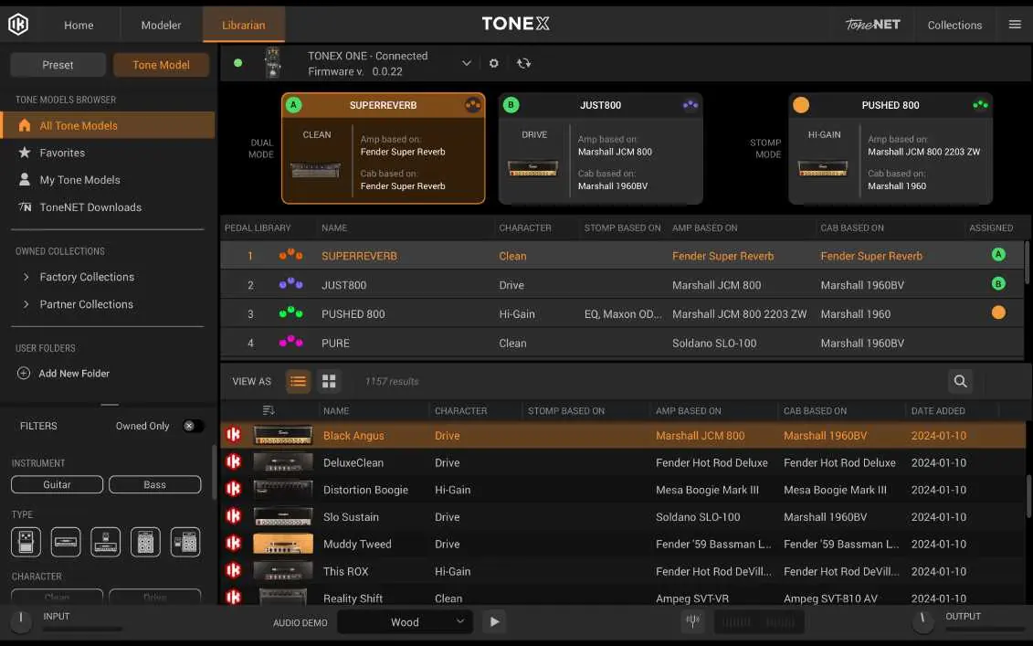Click the sort order icon
This screenshot has width=1033, height=646.
pos(269,410)
